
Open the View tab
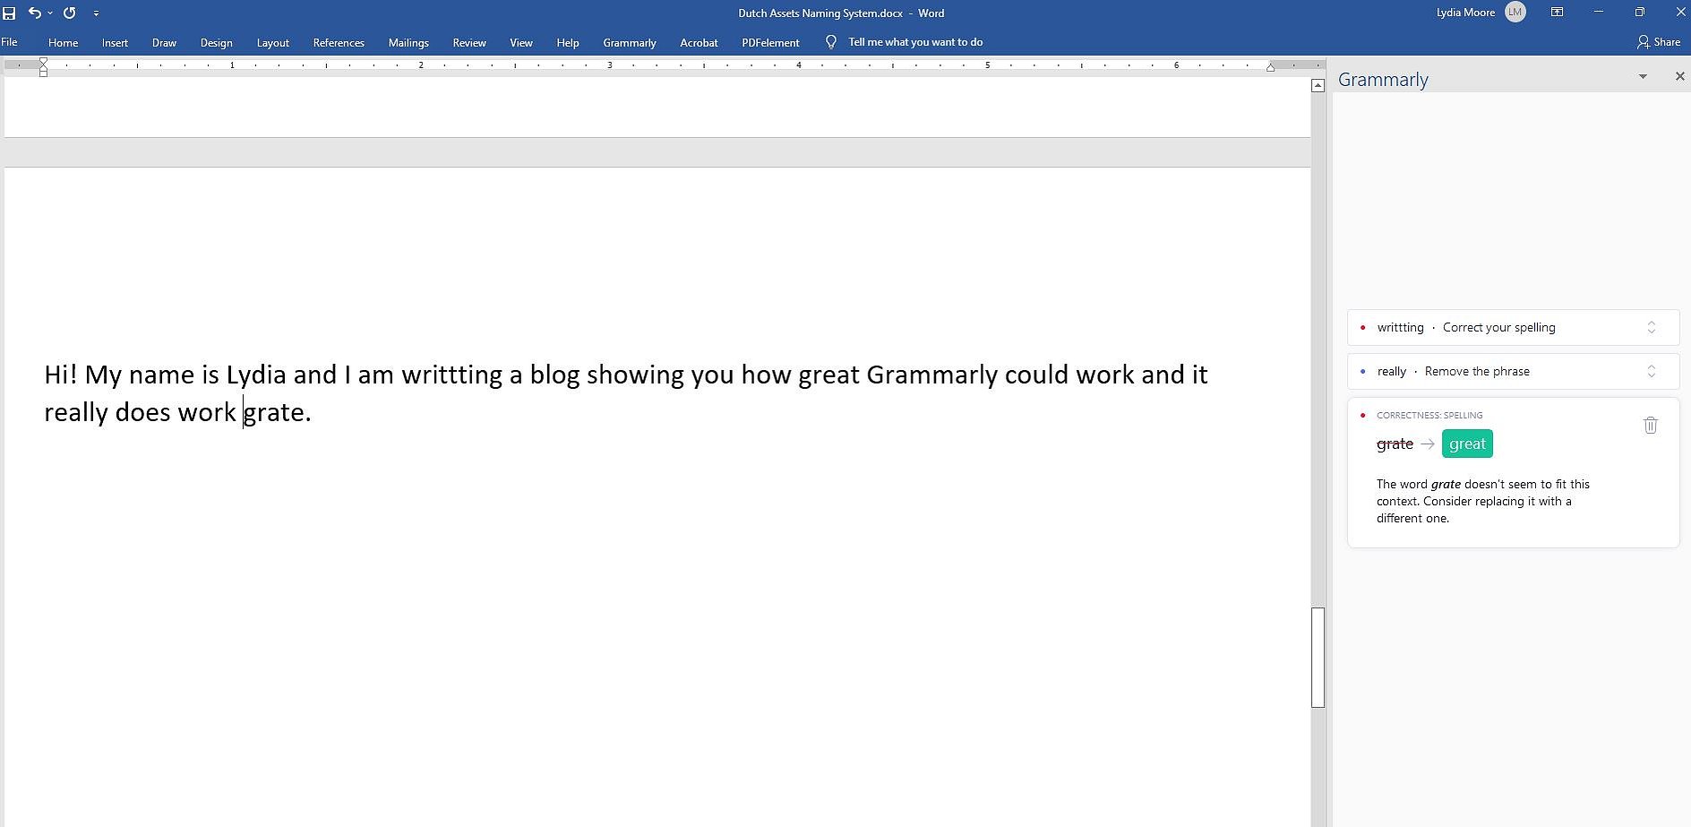point(521,42)
